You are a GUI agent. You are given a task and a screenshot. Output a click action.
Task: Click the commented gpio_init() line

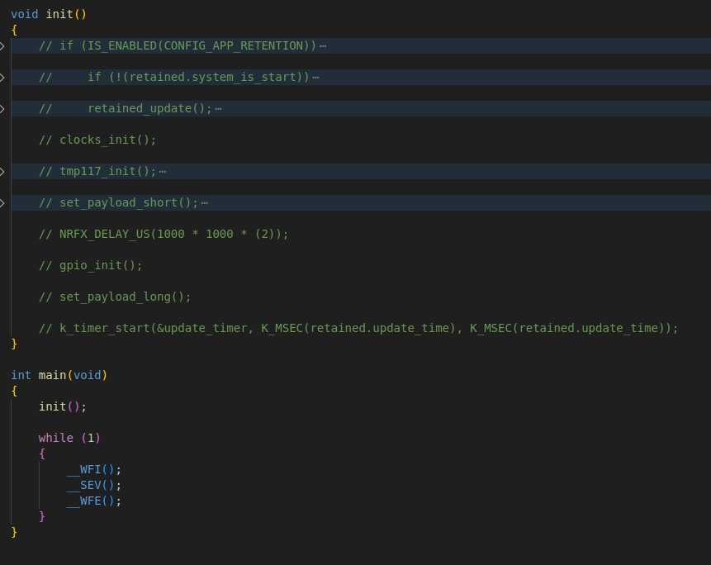(x=90, y=266)
